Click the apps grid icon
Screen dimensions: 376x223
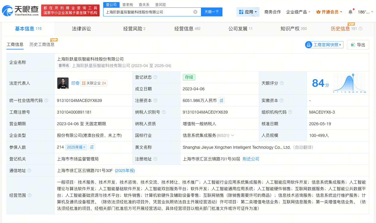coord(241,12)
